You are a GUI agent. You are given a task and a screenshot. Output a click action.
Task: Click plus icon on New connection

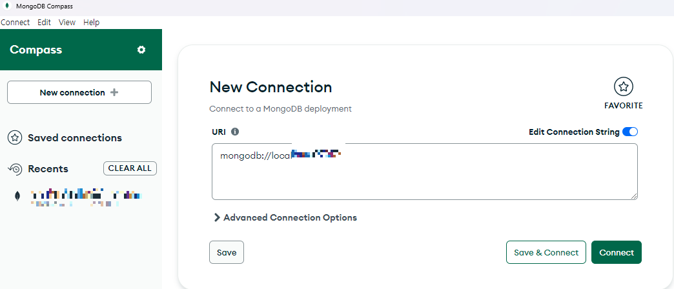pos(114,92)
